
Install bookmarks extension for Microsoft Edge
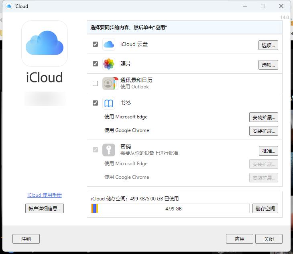(x=263, y=117)
